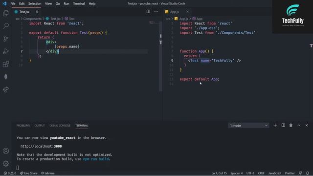The width and height of the screenshot is (313, 176).
Task: Open notifications bell in status bar
Action: pyautogui.click(x=308, y=173)
